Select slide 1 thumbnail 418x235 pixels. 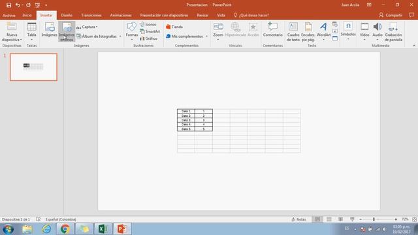(x=33, y=67)
